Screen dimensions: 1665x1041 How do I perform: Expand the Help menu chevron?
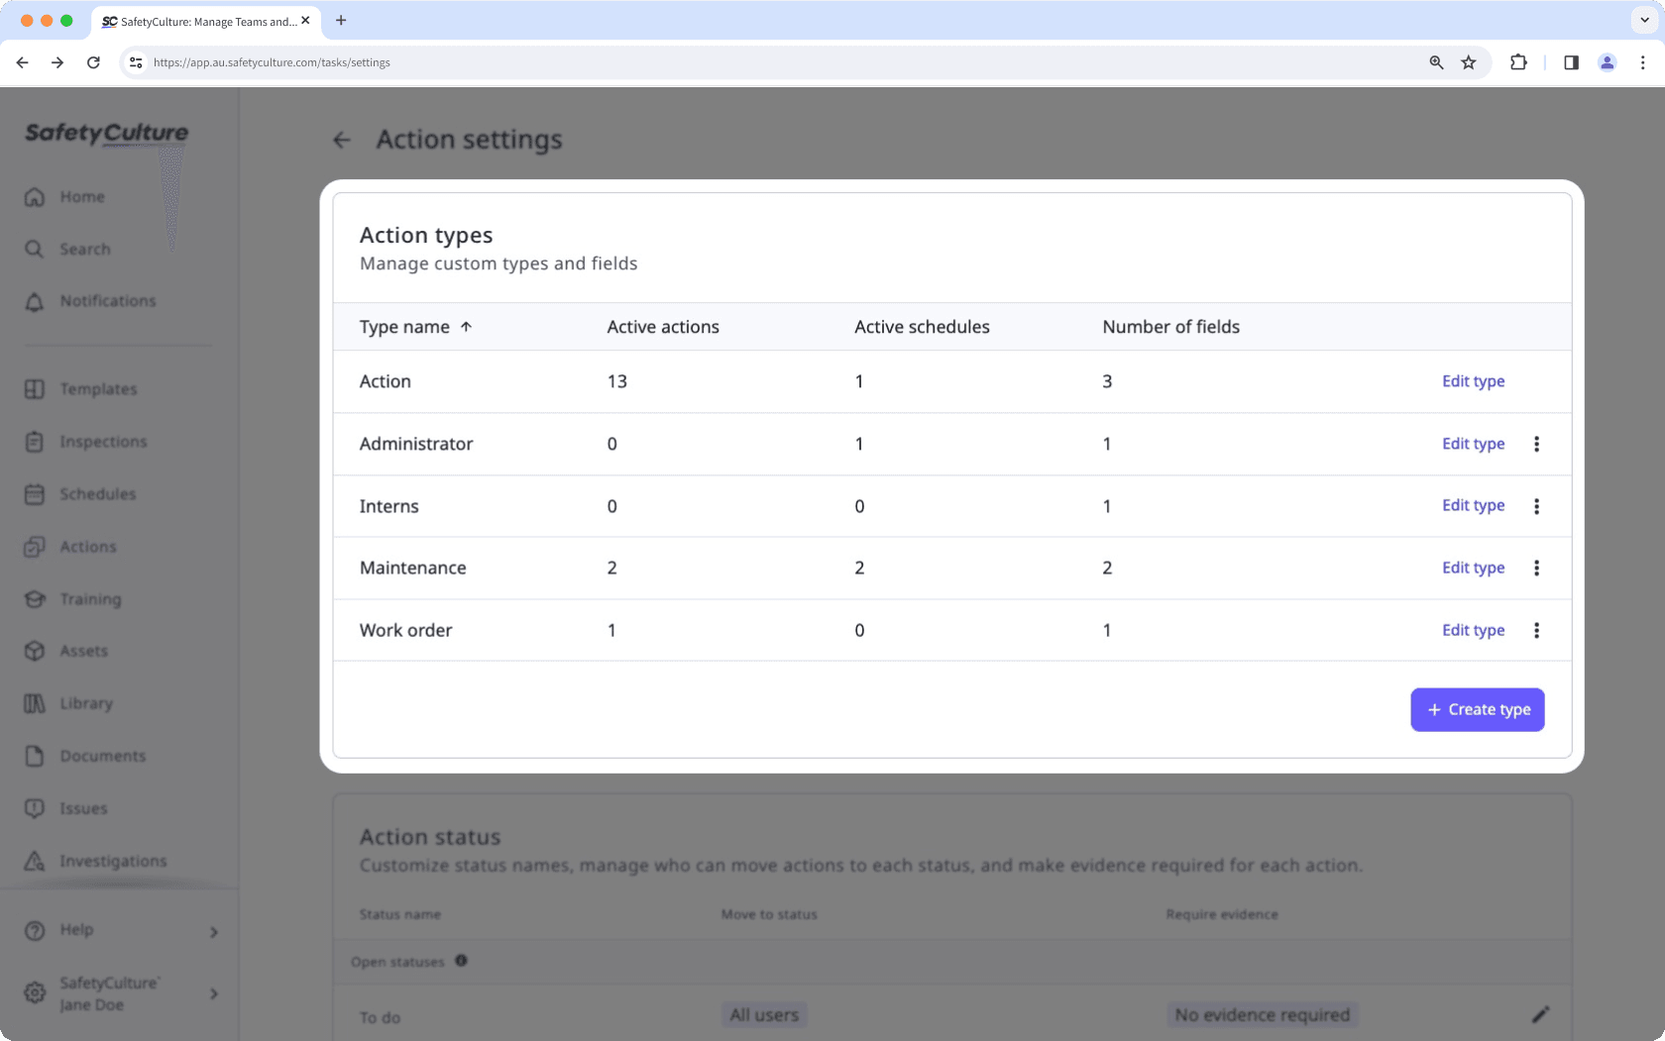tap(212, 931)
